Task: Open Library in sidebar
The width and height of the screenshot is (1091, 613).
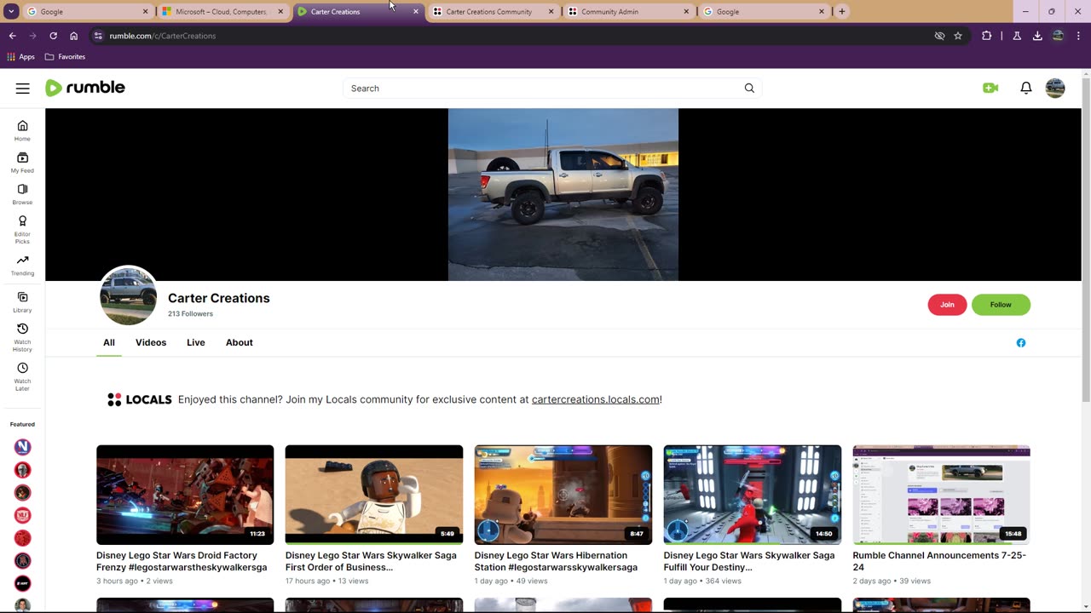Action: 22,302
